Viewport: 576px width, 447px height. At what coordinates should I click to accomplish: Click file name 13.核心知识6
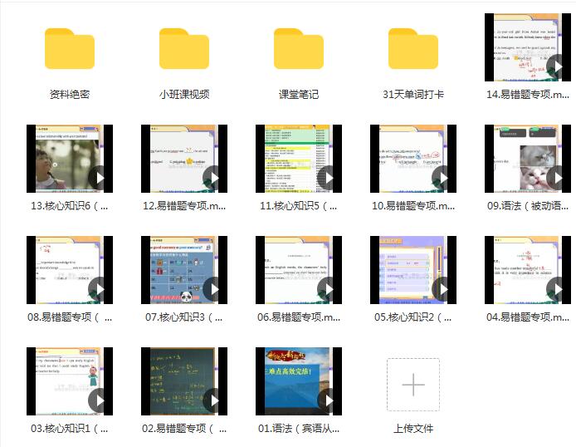click(70, 206)
